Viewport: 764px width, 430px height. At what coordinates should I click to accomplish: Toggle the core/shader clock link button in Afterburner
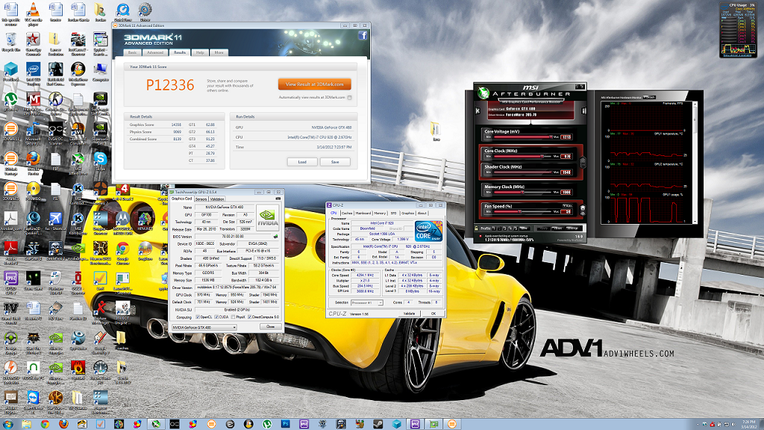[x=583, y=162]
